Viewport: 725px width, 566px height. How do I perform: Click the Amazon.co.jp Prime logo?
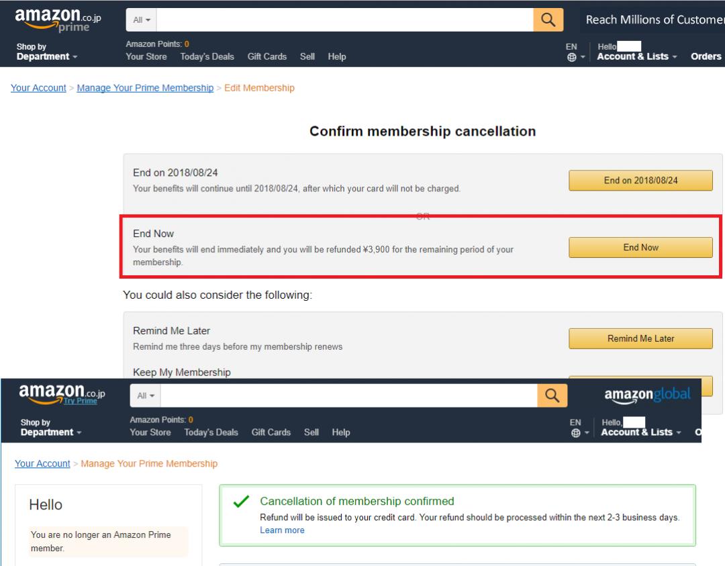tap(58, 21)
